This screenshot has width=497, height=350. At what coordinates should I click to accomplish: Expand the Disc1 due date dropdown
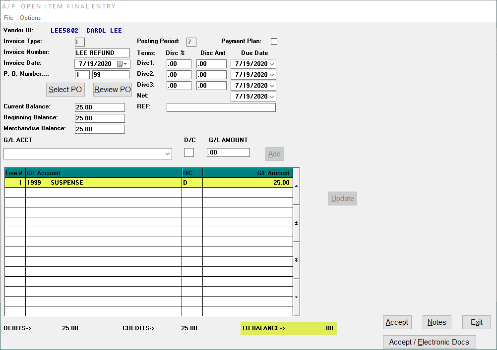[x=271, y=63]
